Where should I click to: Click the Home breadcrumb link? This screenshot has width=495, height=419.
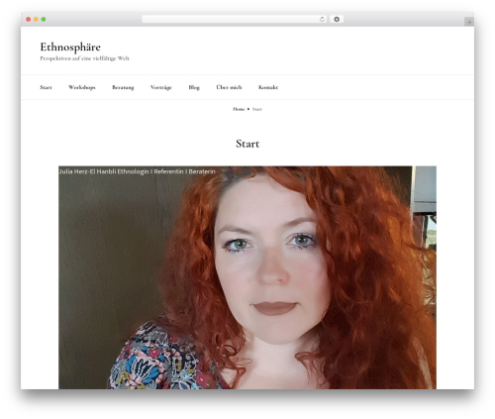click(x=239, y=109)
